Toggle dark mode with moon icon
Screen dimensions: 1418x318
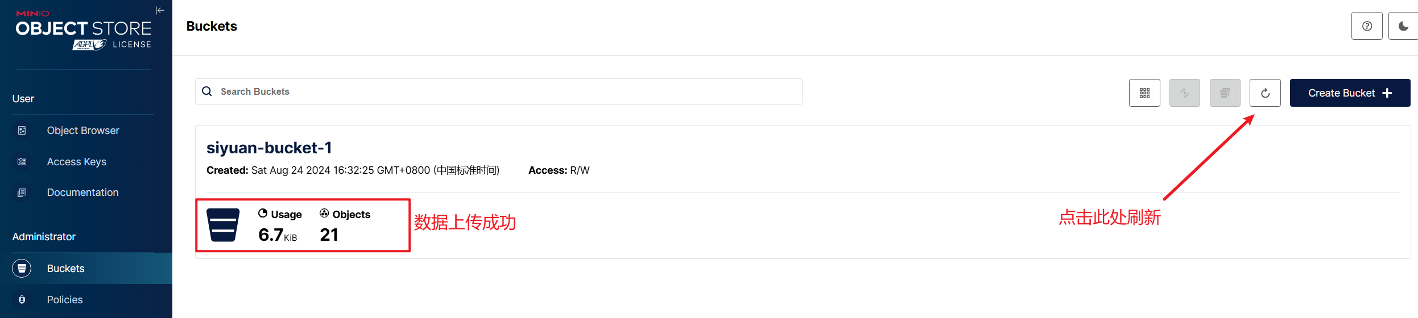click(x=1403, y=26)
